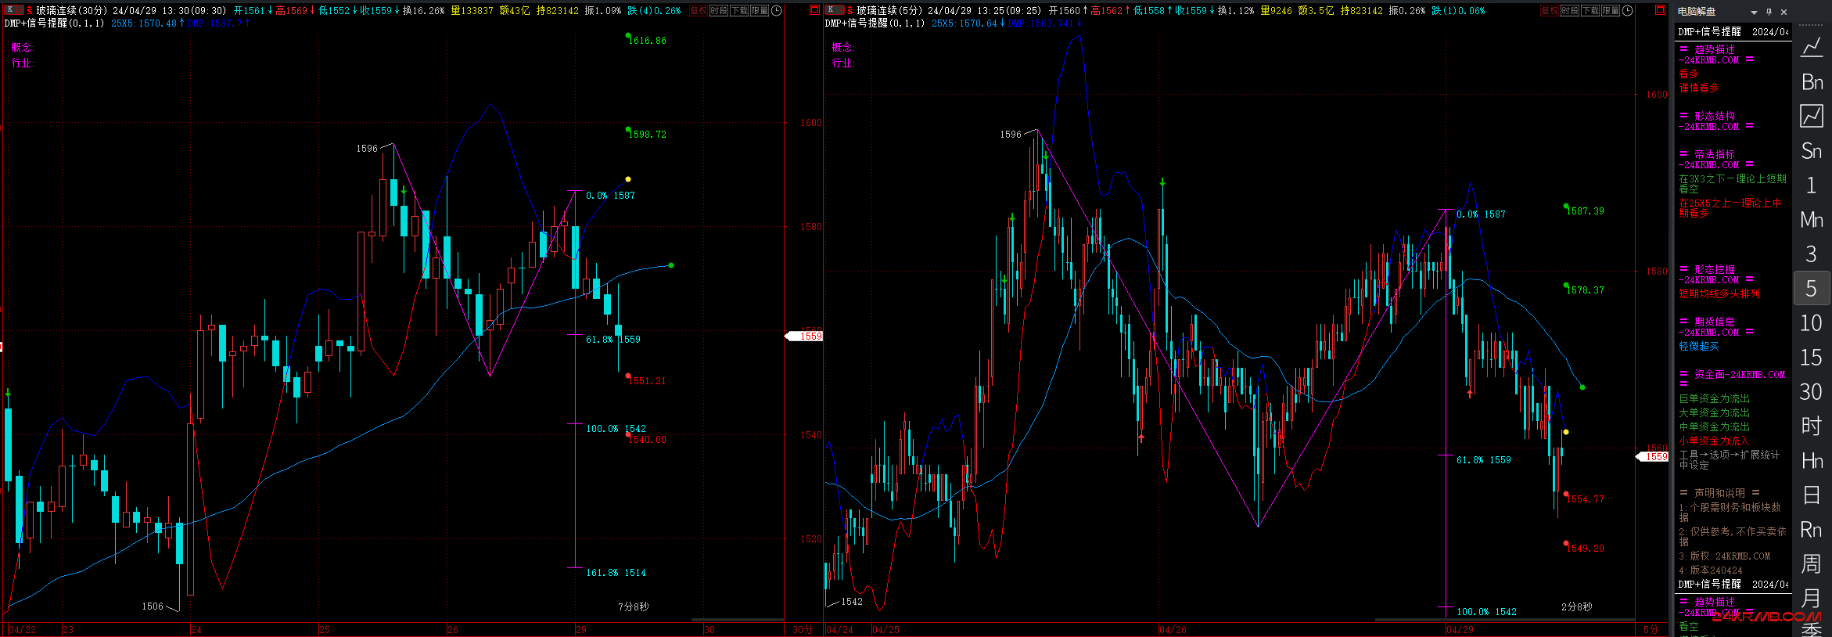This screenshot has height=637, width=1832.
Task: Switch to the 3-minute period
Action: coord(1812,254)
